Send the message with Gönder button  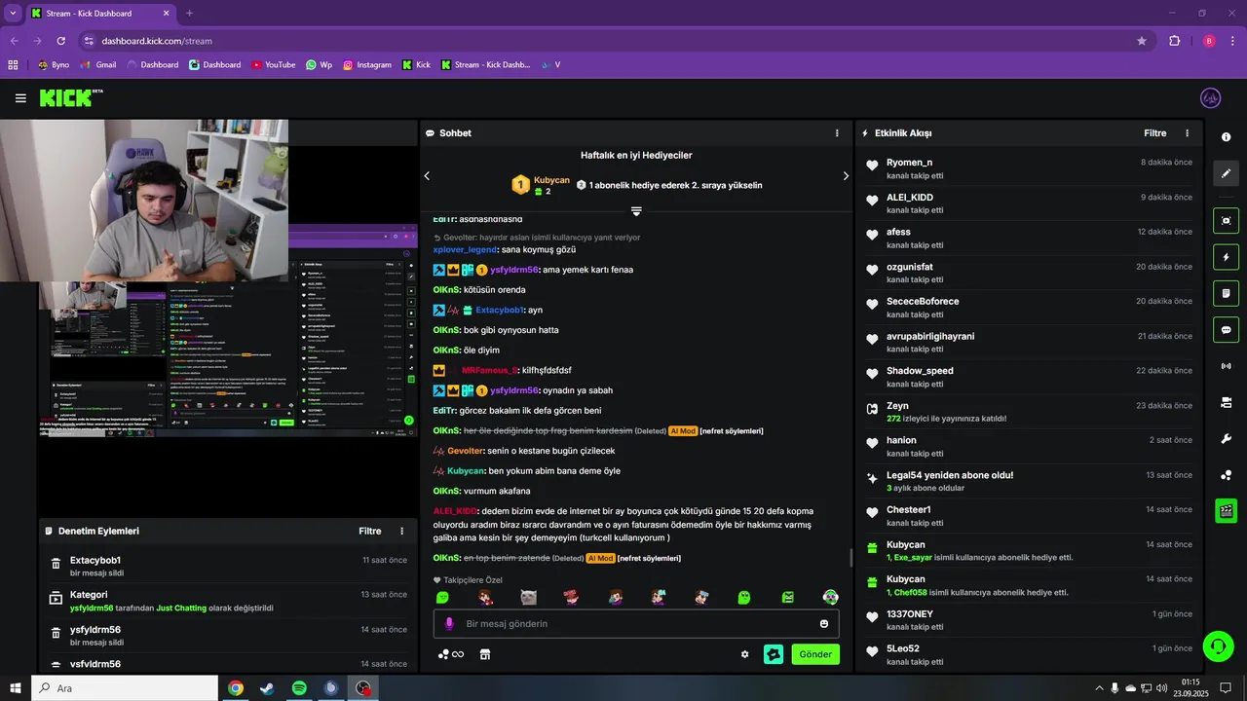[815, 654]
